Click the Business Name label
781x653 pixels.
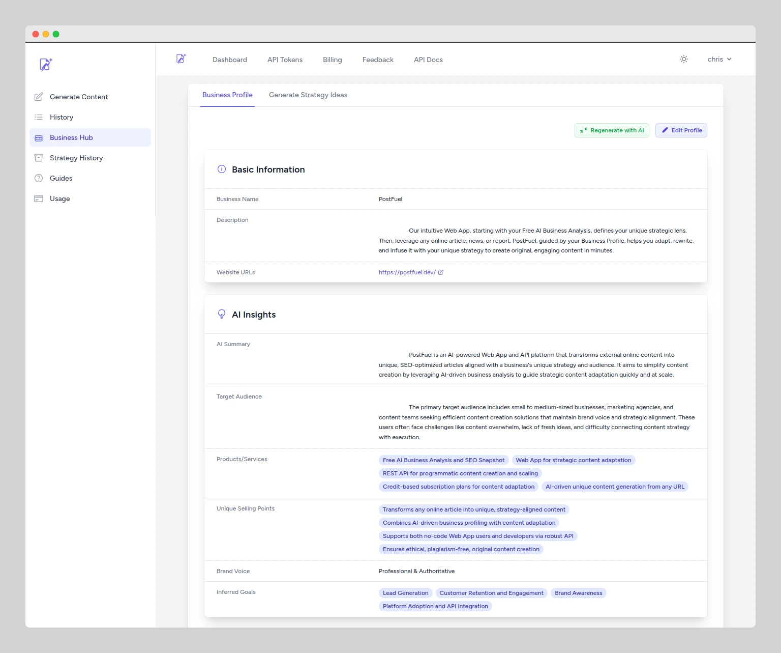(237, 199)
